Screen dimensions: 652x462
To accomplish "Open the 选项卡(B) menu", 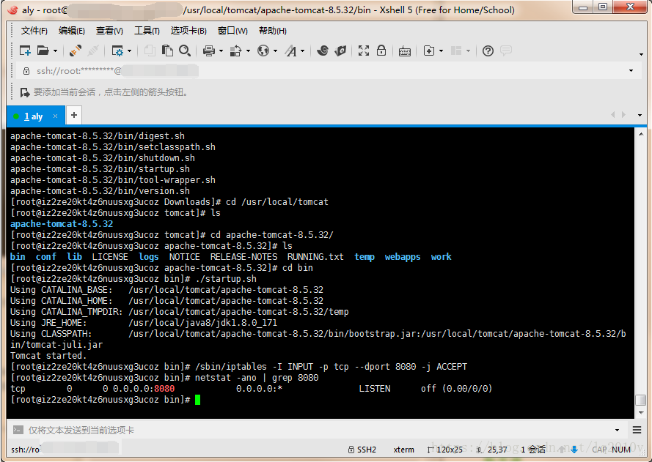I will pyautogui.click(x=188, y=31).
